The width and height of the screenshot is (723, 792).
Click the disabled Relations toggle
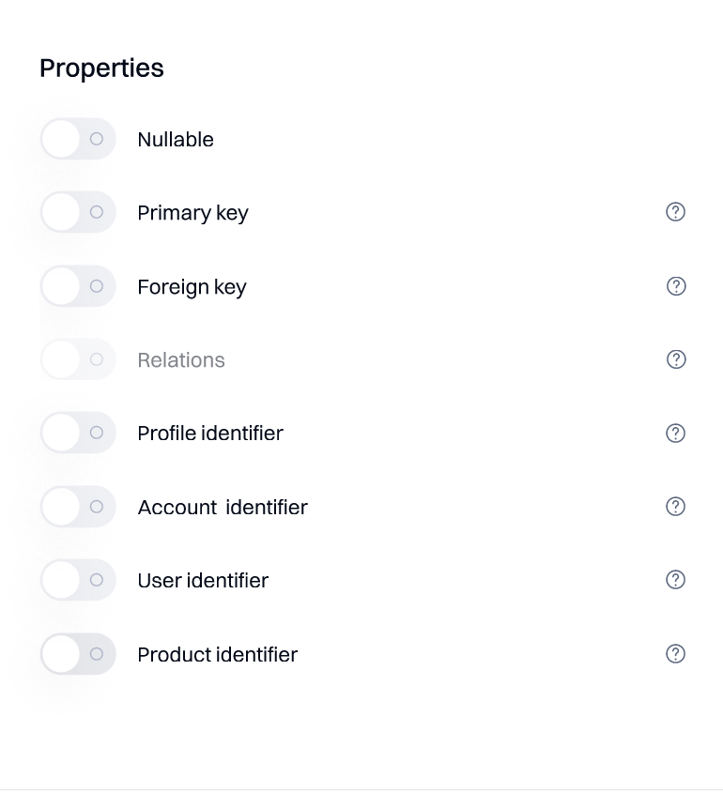pyautogui.click(x=78, y=359)
